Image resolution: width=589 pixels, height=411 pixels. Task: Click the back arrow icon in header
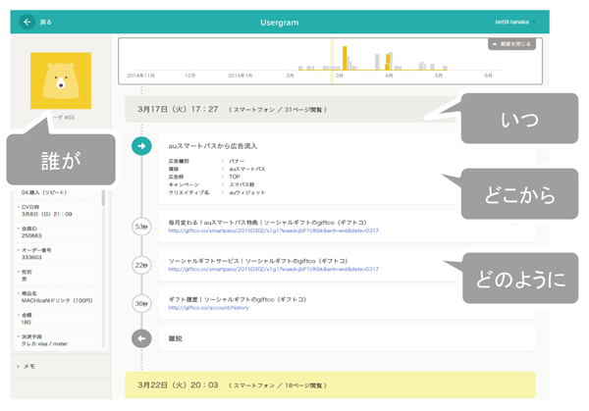click(x=27, y=22)
